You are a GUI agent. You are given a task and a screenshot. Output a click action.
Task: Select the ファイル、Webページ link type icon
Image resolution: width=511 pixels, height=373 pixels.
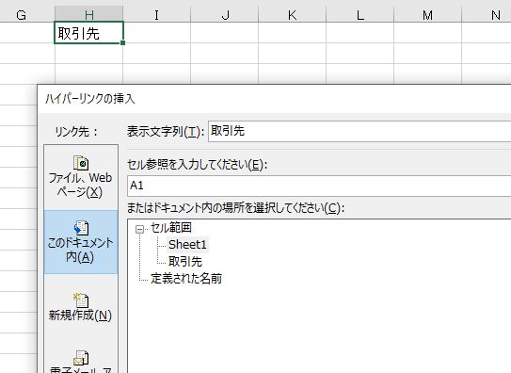[81, 163]
